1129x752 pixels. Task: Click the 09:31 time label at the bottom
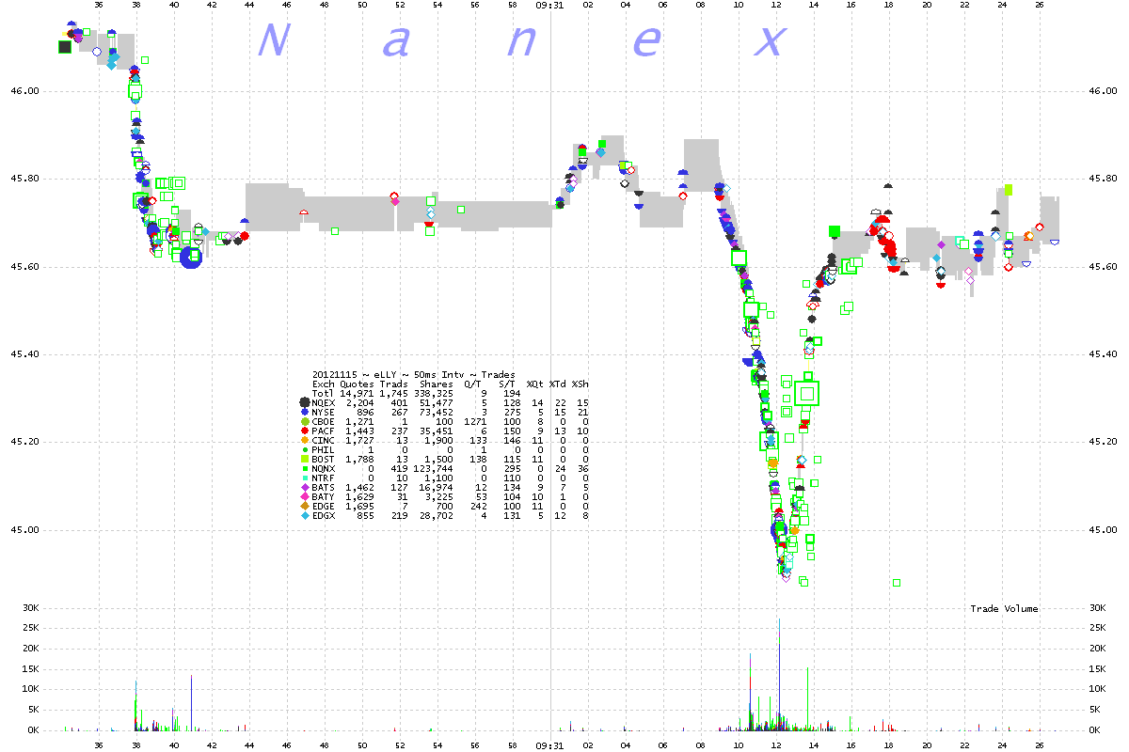[549, 744]
